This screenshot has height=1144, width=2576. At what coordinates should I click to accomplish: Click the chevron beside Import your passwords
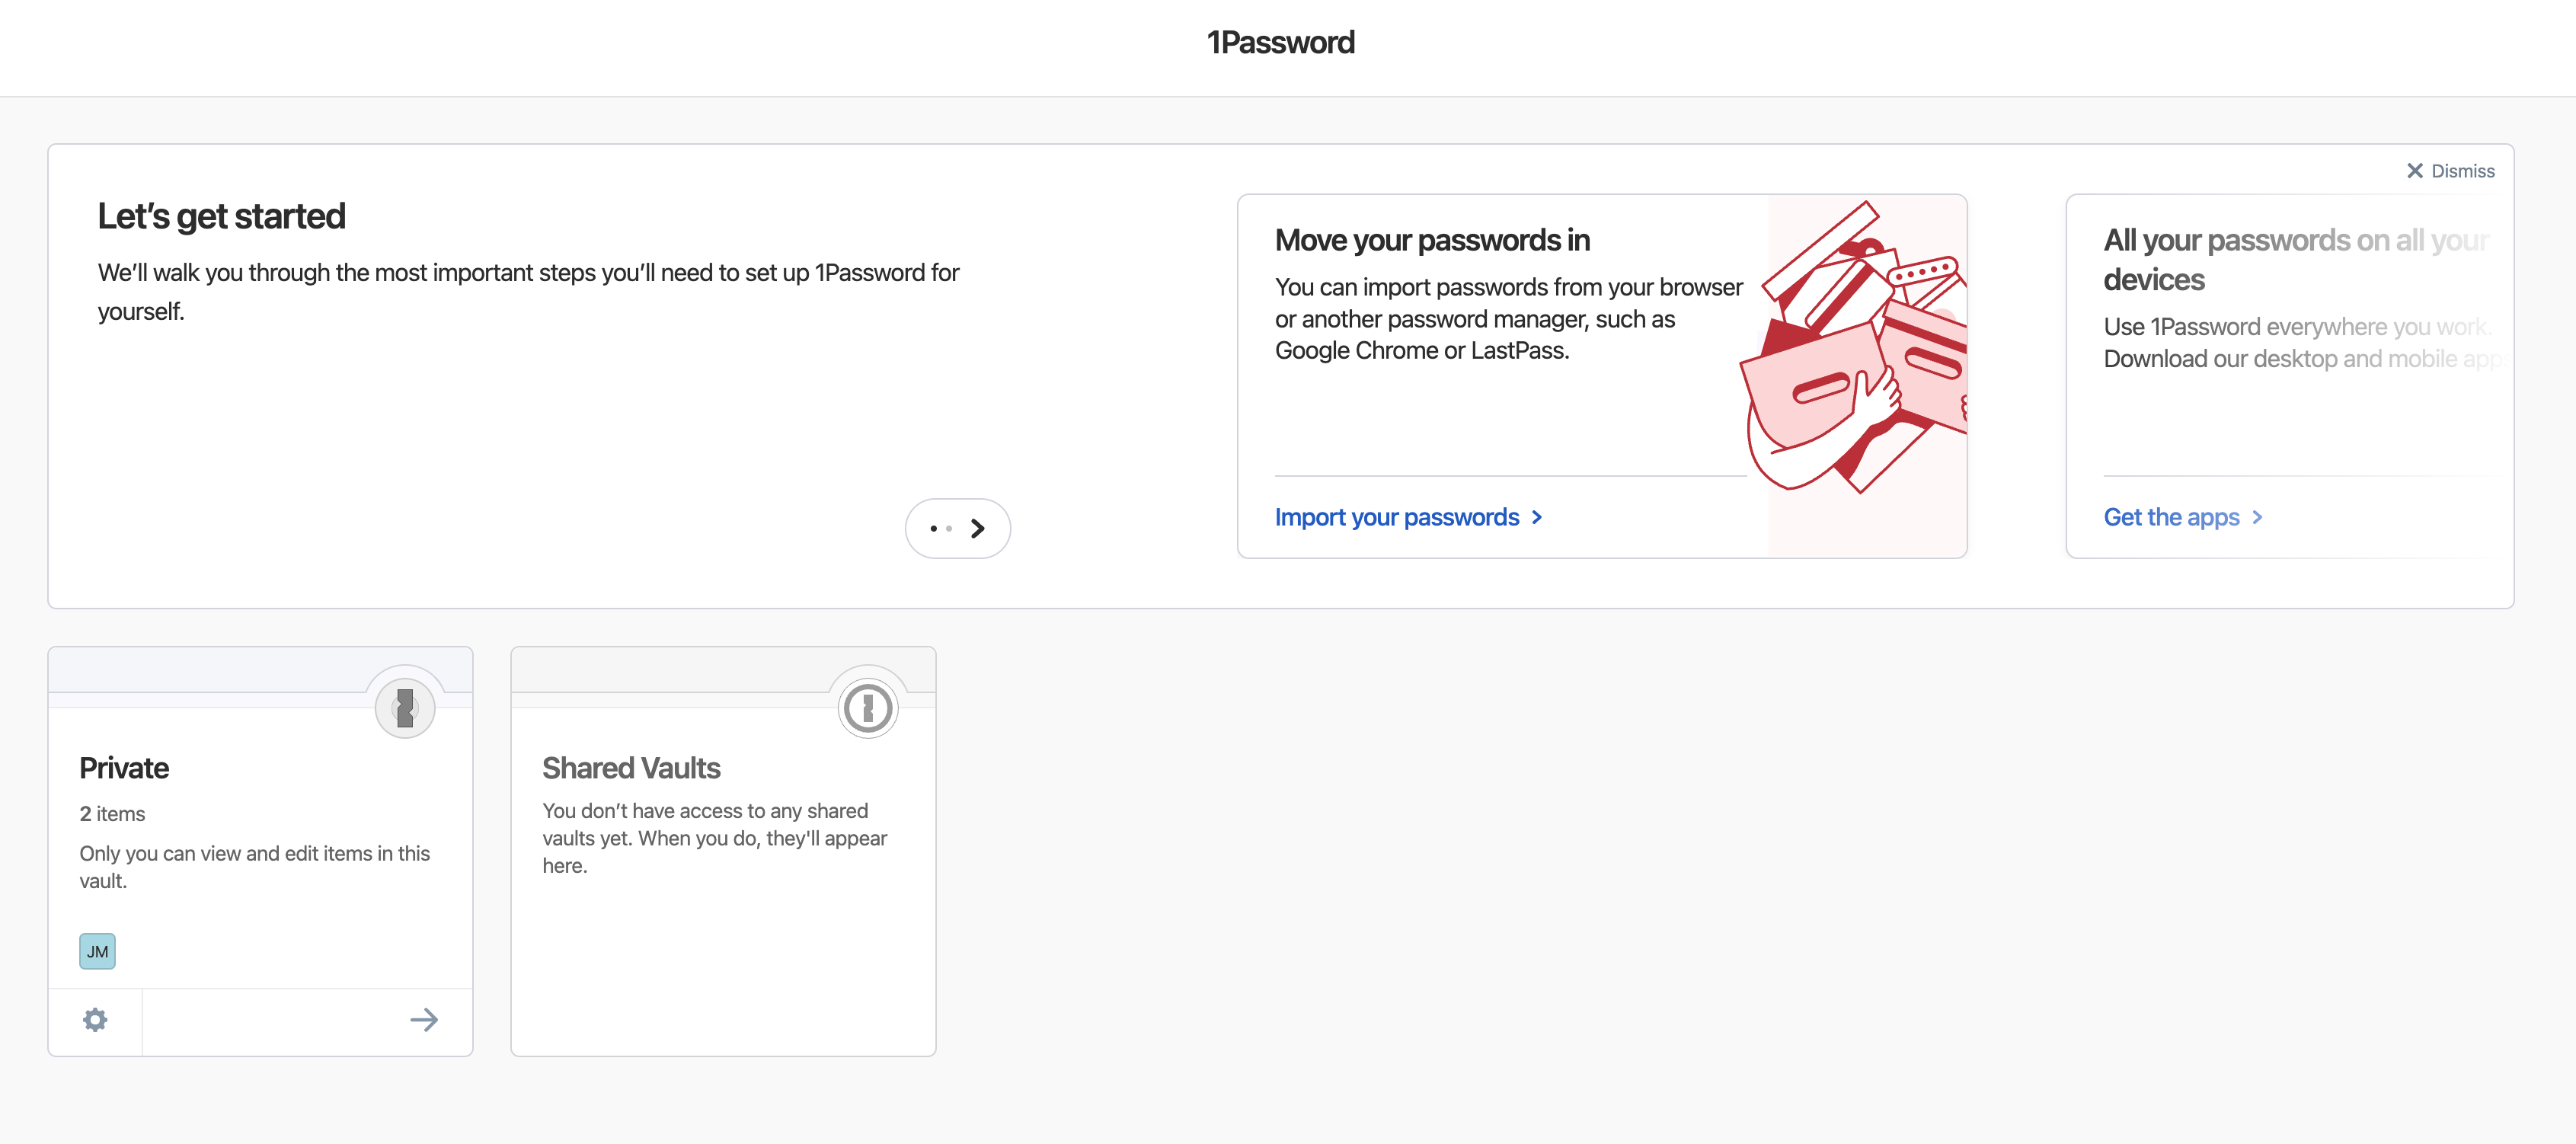point(1537,517)
